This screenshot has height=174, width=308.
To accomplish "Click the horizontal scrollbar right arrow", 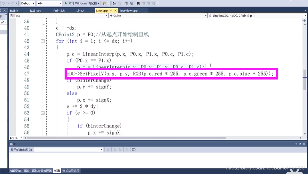I will tap(301, 138).
